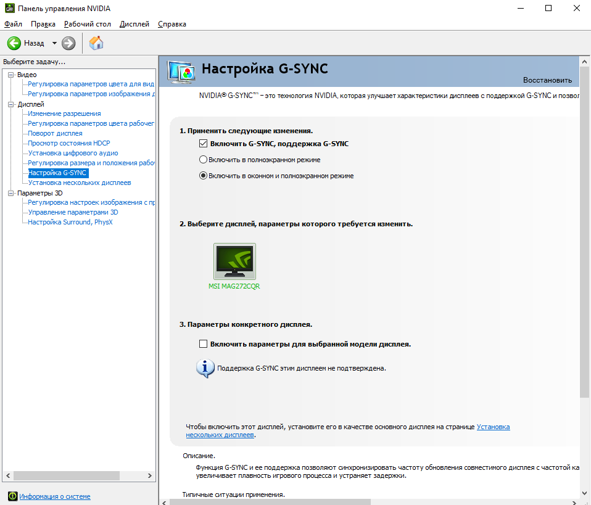Maximize the NVIDIA control panel window
Screen dimensions: 591x505
click(548, 8)
